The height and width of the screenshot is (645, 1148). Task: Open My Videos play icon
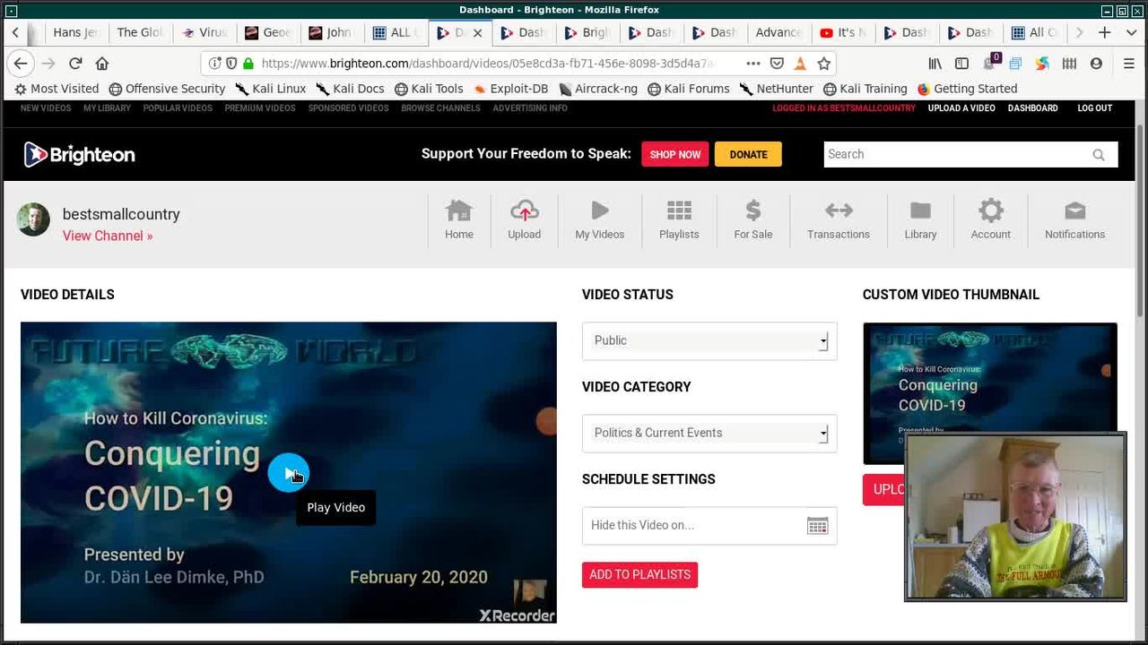click(x=600, y=211)
